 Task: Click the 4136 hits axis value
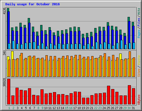click(x=4, y=11)
